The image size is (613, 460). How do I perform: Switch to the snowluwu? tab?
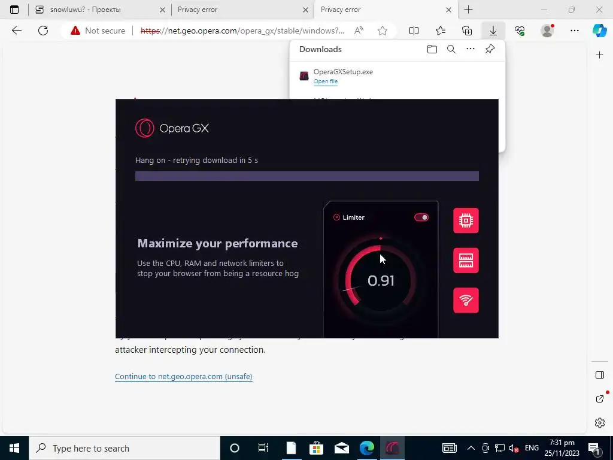point(99,10)
